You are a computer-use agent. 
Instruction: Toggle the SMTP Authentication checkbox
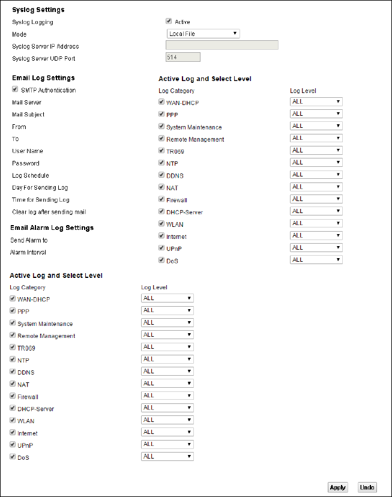pos(15,90)
